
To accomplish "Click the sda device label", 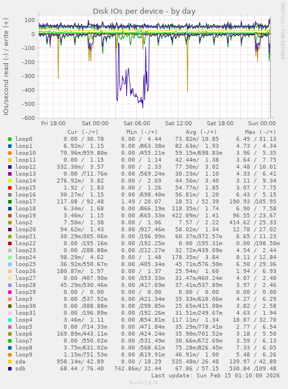I will coord(20,361).
